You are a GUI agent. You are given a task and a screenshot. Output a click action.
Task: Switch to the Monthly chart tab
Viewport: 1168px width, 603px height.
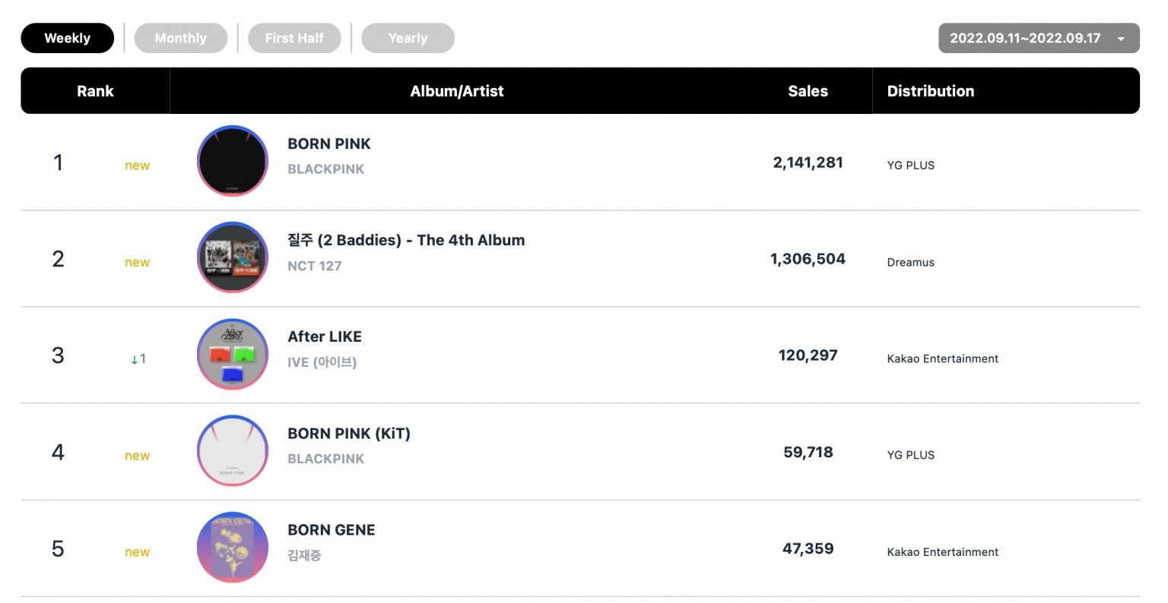(x=181, y=38)
